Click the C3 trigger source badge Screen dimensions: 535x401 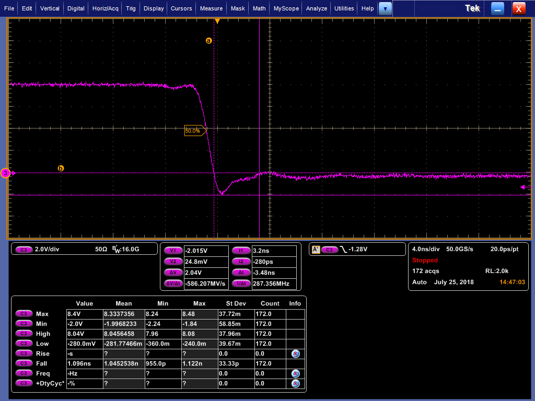coord(329,250)
